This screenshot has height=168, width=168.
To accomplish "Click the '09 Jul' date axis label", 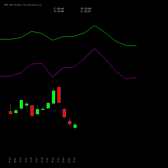I will (15, 160).
